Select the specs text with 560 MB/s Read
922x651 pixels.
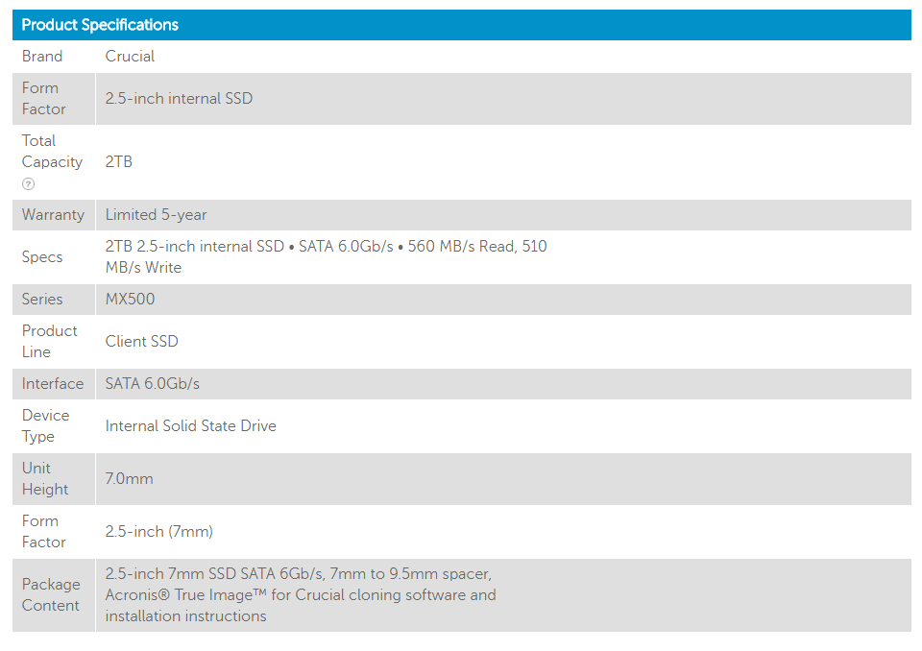326,257
